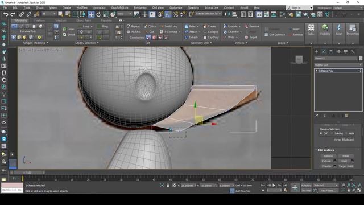The height and width of the screenshot is (205, 364).
Task: Click the Break button in Edit Vertices
Action: pos(346,156)
